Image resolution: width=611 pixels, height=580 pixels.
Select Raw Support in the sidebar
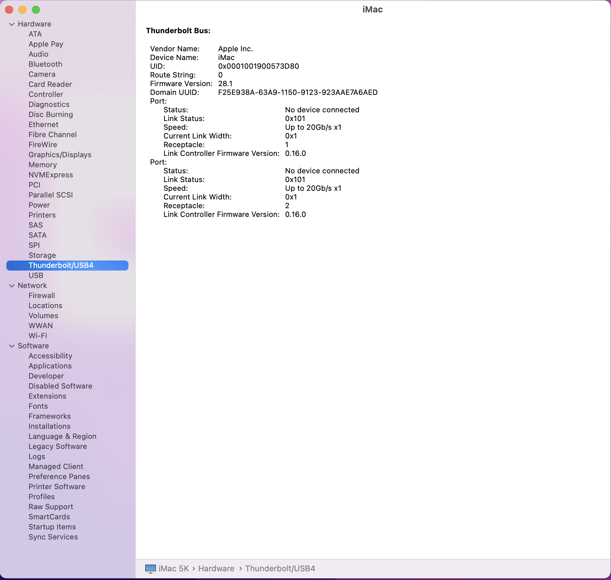(x=51, y=507)
